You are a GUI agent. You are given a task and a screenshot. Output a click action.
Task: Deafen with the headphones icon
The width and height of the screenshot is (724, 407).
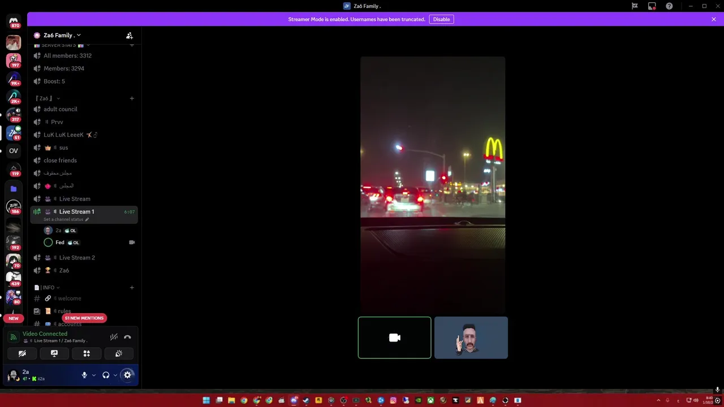pyautogui.click(x=106, y=375)
